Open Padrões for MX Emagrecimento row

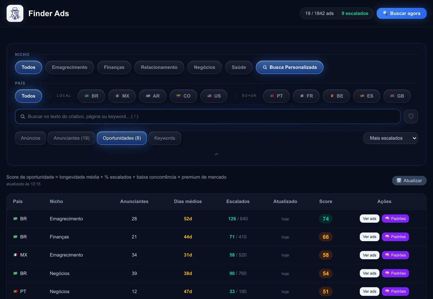tap(395, 255)
